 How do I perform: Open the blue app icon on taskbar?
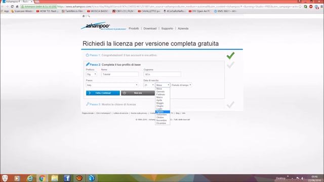click(x=92, y=178)
